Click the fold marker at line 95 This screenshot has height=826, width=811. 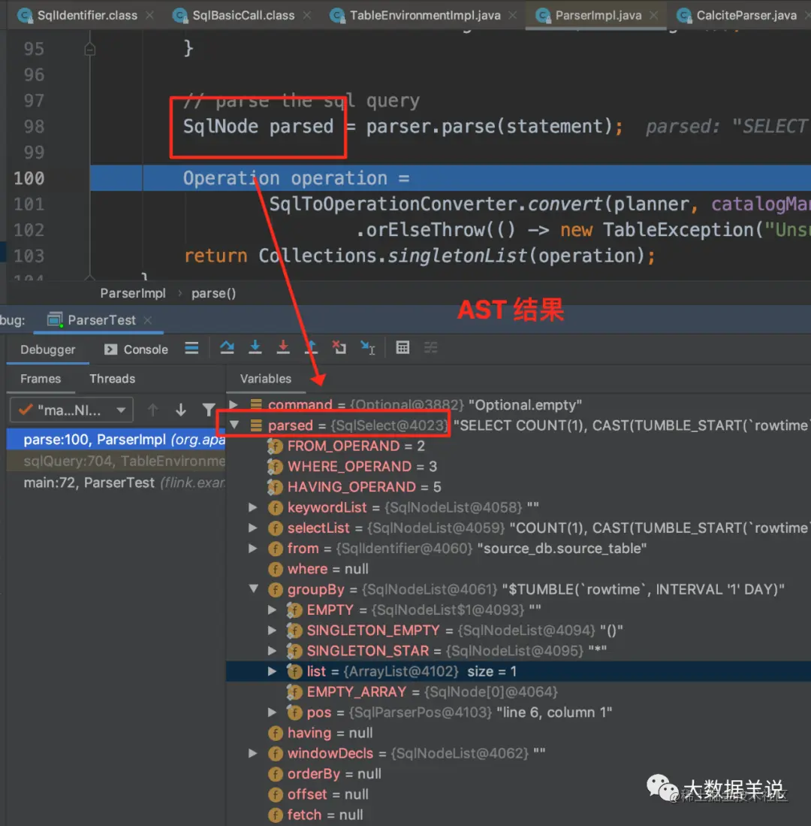pyautogui.click(x=90, y=49)
